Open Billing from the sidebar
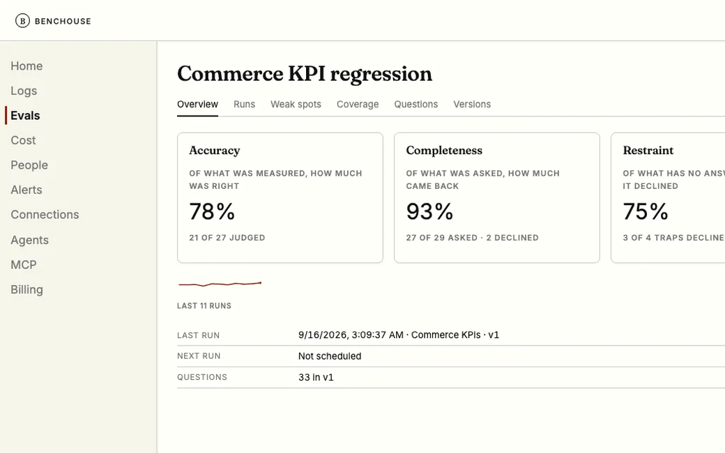 pos(26,289)
